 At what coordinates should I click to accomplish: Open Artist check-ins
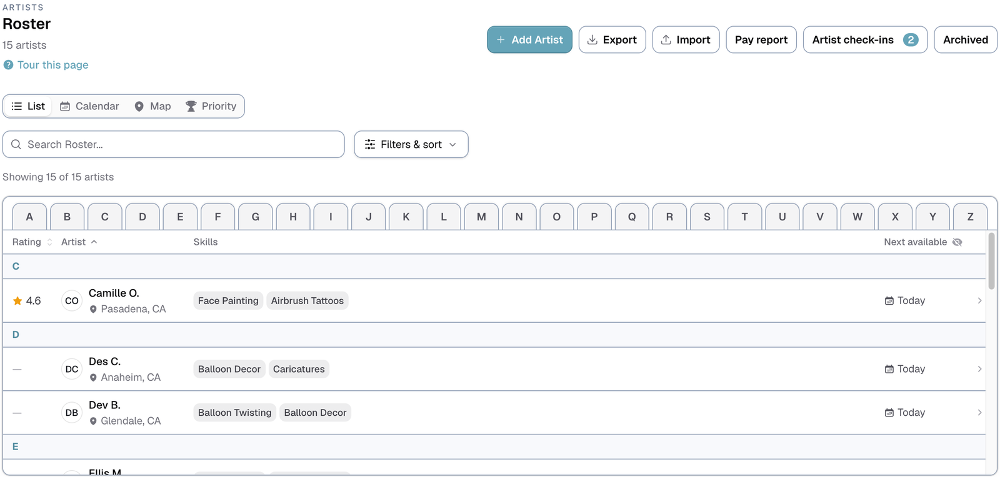[865, 39]
